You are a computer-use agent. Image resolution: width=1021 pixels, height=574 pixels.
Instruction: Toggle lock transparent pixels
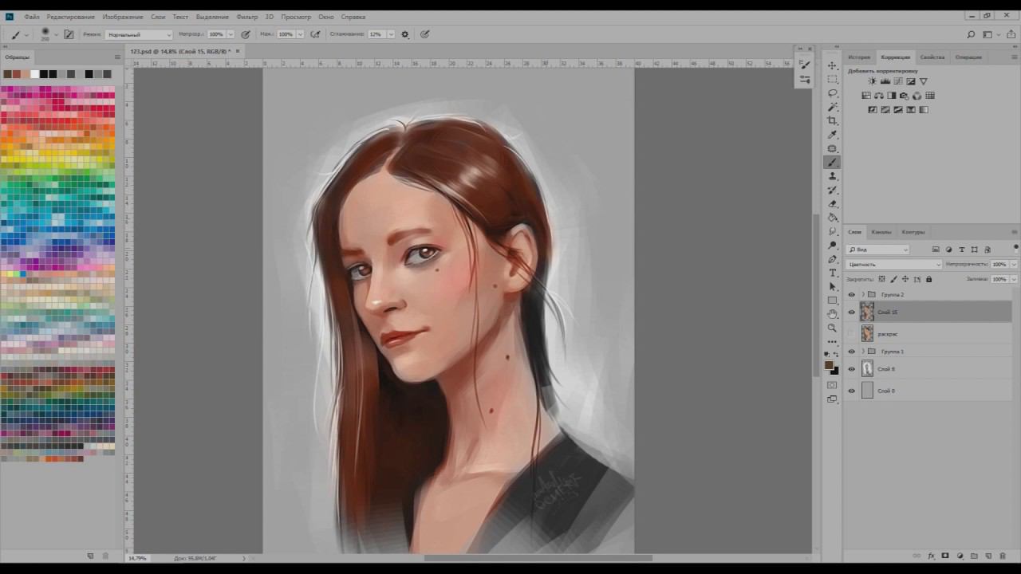point(881,279)
